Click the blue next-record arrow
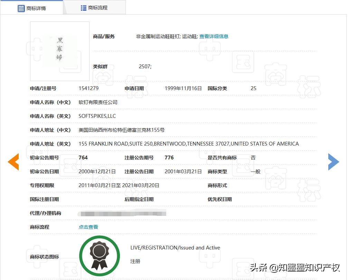Viewport: 348px width, 280px height. [334, 162]
